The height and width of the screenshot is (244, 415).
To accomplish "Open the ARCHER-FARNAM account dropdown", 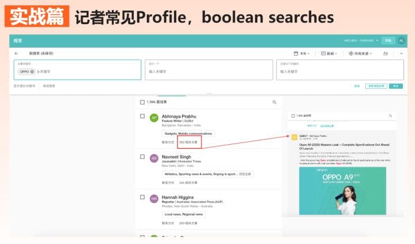I will [361, 40].
